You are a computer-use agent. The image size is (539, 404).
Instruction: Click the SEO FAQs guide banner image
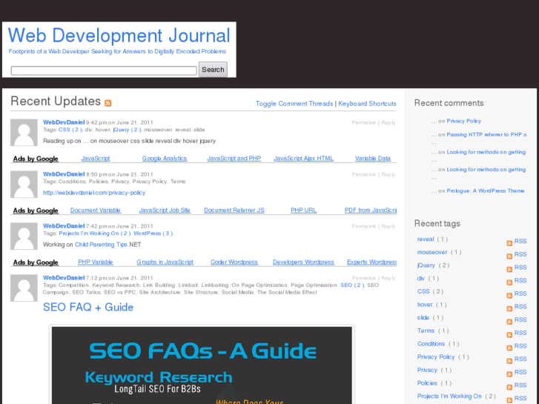point(202,365)
